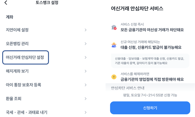This screenshot has height=117, width=195.
Task: Click the chevron next to 해지계좌 보기
Action: (x=86, y=71)
